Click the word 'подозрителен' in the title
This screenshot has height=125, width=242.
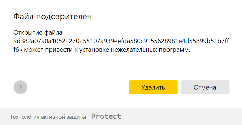[64, 17]
